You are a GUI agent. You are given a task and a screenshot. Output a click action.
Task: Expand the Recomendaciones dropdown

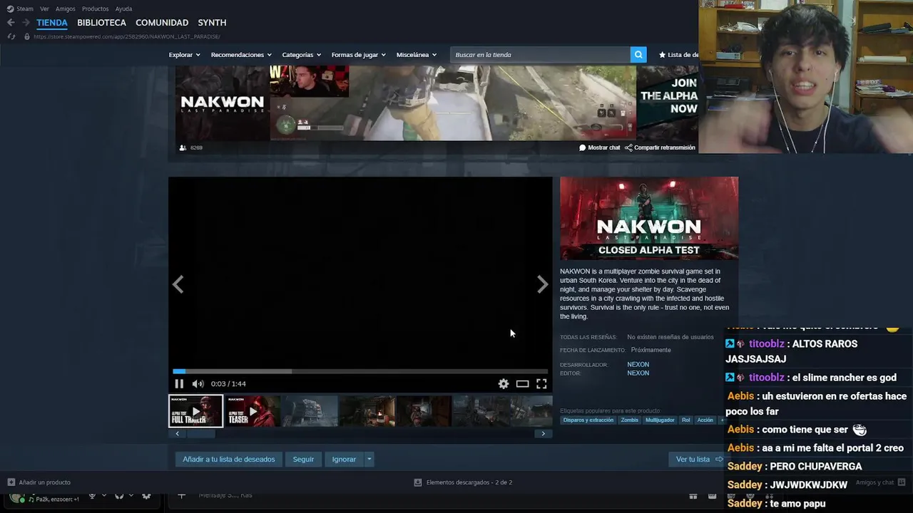point(241,55)
